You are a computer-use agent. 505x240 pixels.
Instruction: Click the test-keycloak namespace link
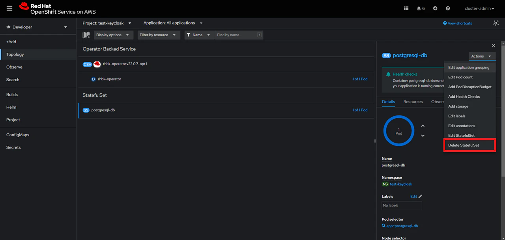(401, 184)
